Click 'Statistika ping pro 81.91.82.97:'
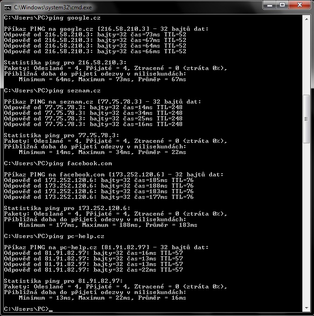This screenshot has height=316, width=314. coord(63,281)
